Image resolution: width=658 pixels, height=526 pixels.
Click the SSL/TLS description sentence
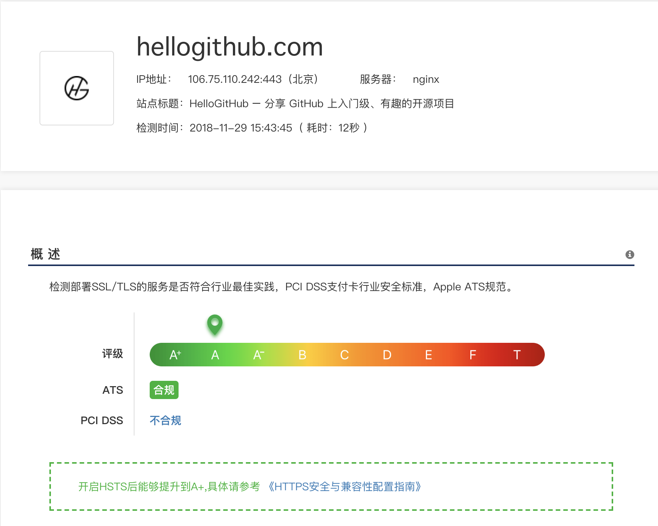tap(282, 287)
